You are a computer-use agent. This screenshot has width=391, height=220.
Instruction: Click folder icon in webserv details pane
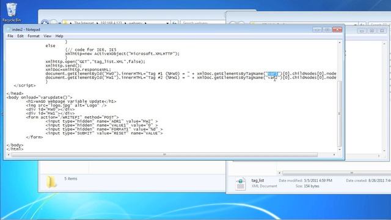(x=51, y=182)
